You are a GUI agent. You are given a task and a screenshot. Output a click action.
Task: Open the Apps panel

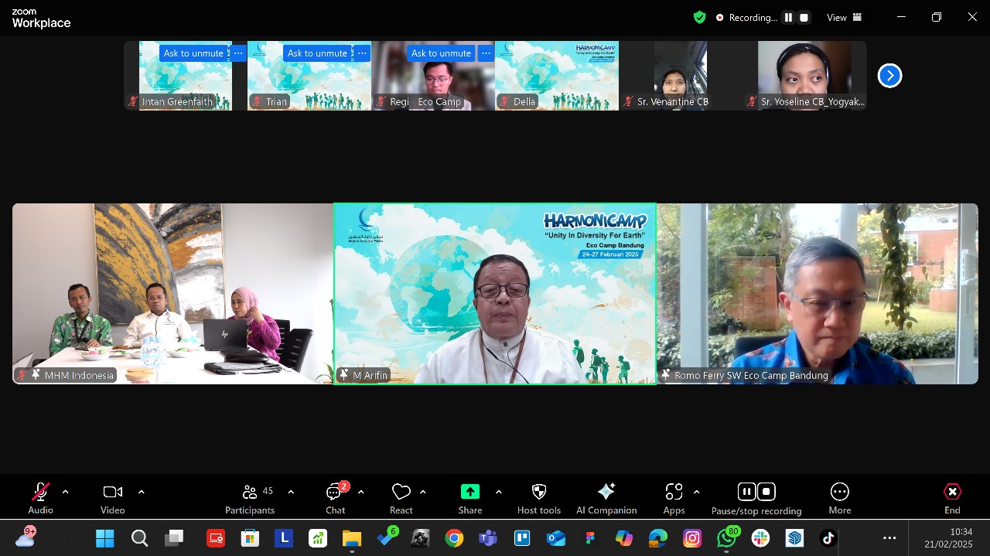pos(674,498)
